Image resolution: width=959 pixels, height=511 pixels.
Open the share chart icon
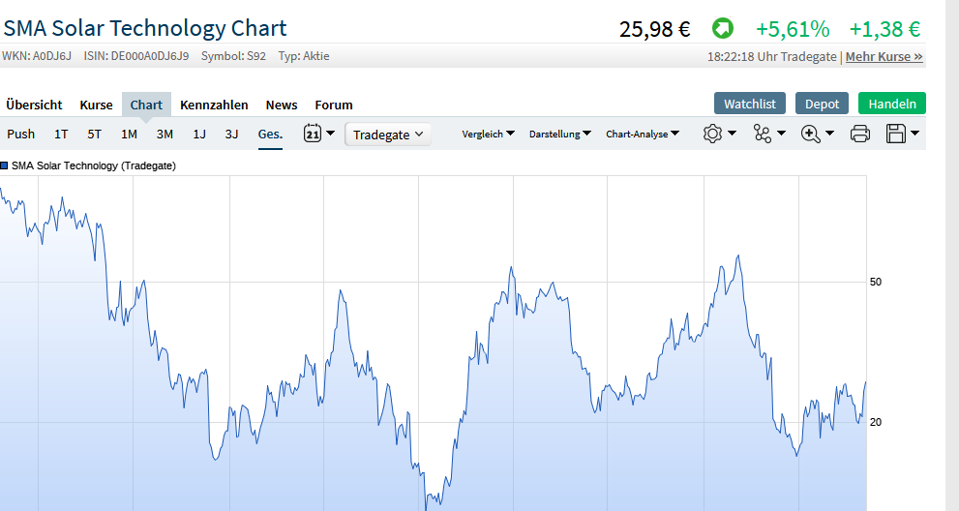click(762, 134)
